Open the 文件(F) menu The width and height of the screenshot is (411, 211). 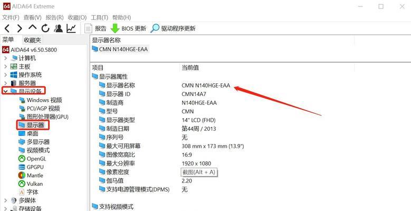click(x=11, y=17)
